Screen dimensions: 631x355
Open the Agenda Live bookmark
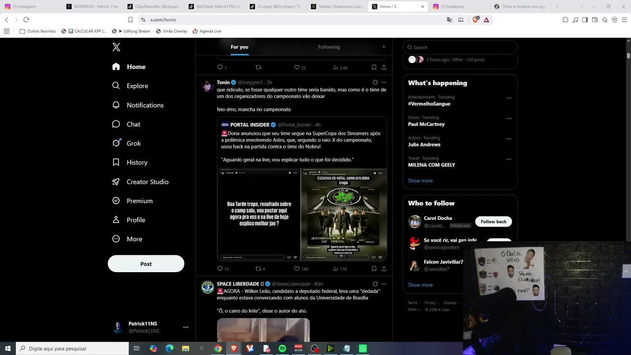tap(207, 31)
